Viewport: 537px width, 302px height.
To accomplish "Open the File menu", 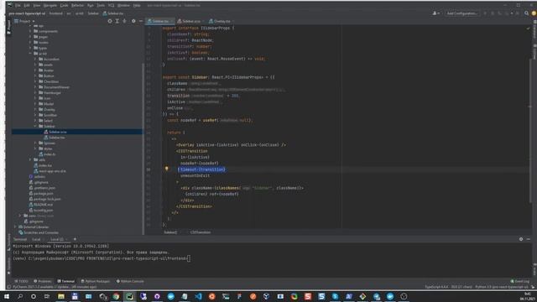I will click(18, 6).
